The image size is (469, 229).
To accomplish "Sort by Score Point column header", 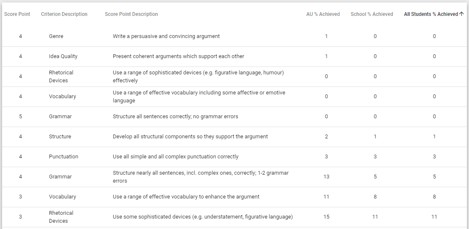I will [17, 14].
